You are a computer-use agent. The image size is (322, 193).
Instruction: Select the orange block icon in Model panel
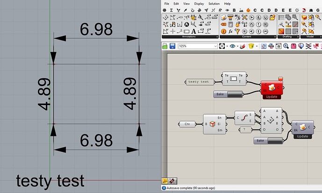tap(304, 17)
